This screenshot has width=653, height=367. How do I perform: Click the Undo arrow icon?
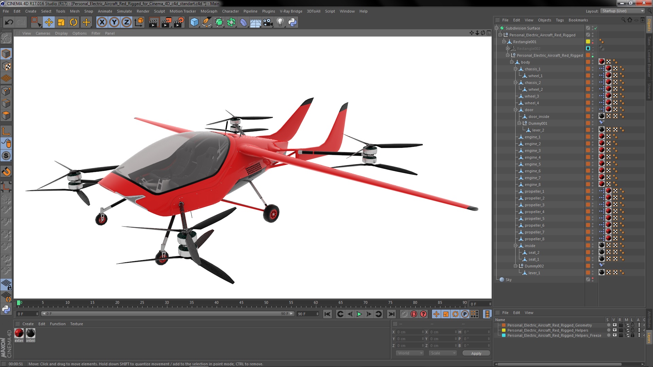9,22
